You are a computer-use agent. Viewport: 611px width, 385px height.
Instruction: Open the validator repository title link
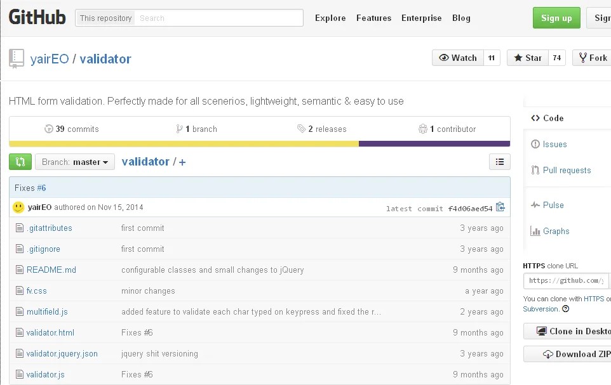[105, 59]
